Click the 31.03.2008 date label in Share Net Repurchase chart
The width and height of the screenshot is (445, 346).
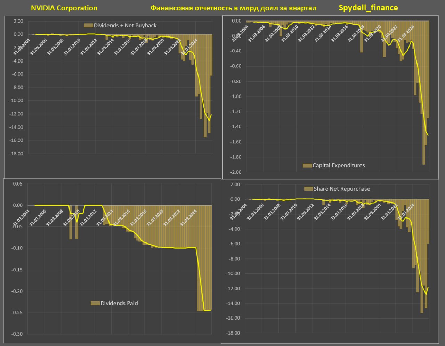(x=272, y=212)
